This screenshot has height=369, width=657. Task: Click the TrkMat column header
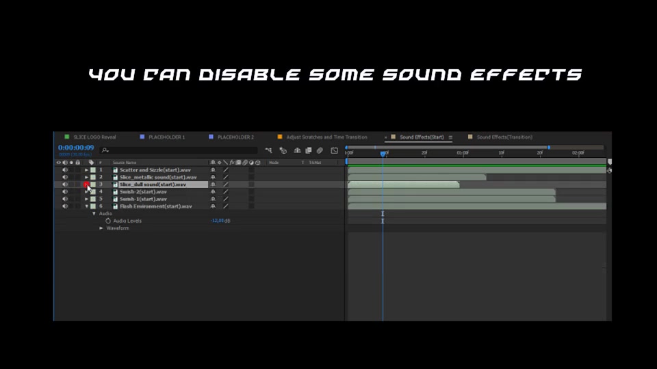[315, 163]
